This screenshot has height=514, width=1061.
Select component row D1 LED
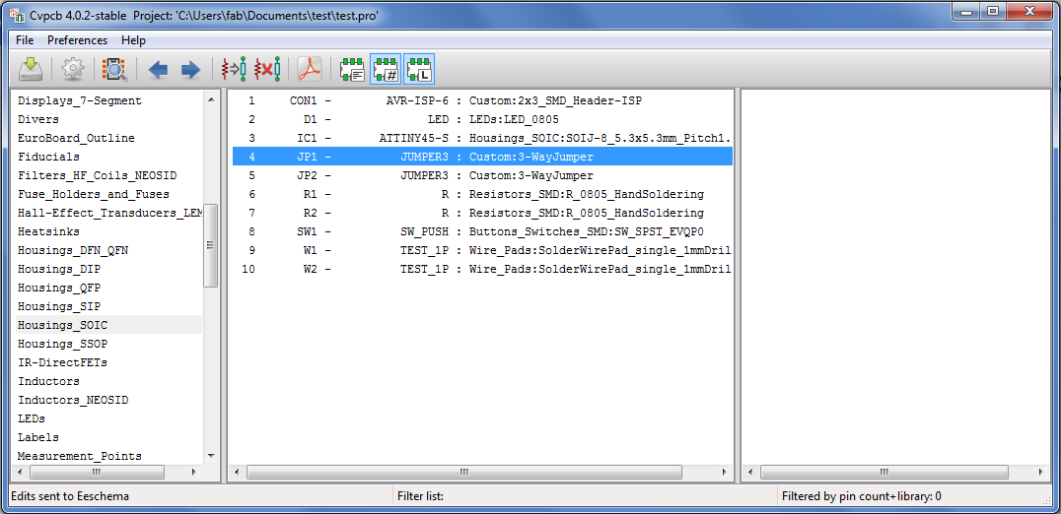click(x=482, y=119)
